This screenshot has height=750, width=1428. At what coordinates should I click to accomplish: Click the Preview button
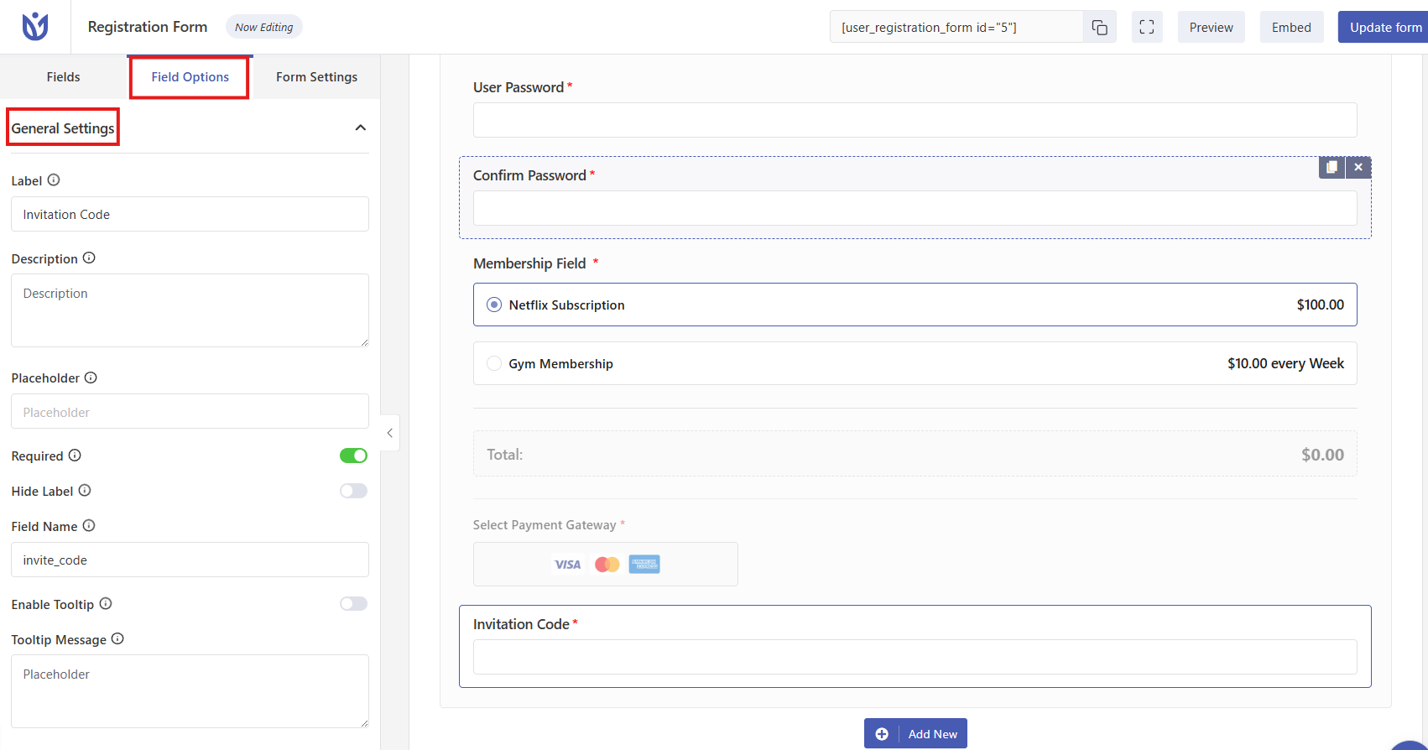click(1212, 27)
